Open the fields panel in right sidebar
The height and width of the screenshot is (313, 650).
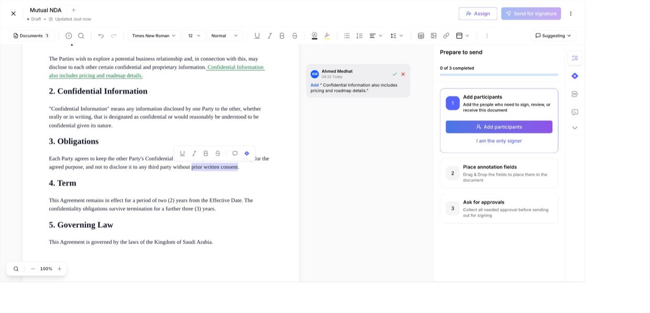[575, 94]
